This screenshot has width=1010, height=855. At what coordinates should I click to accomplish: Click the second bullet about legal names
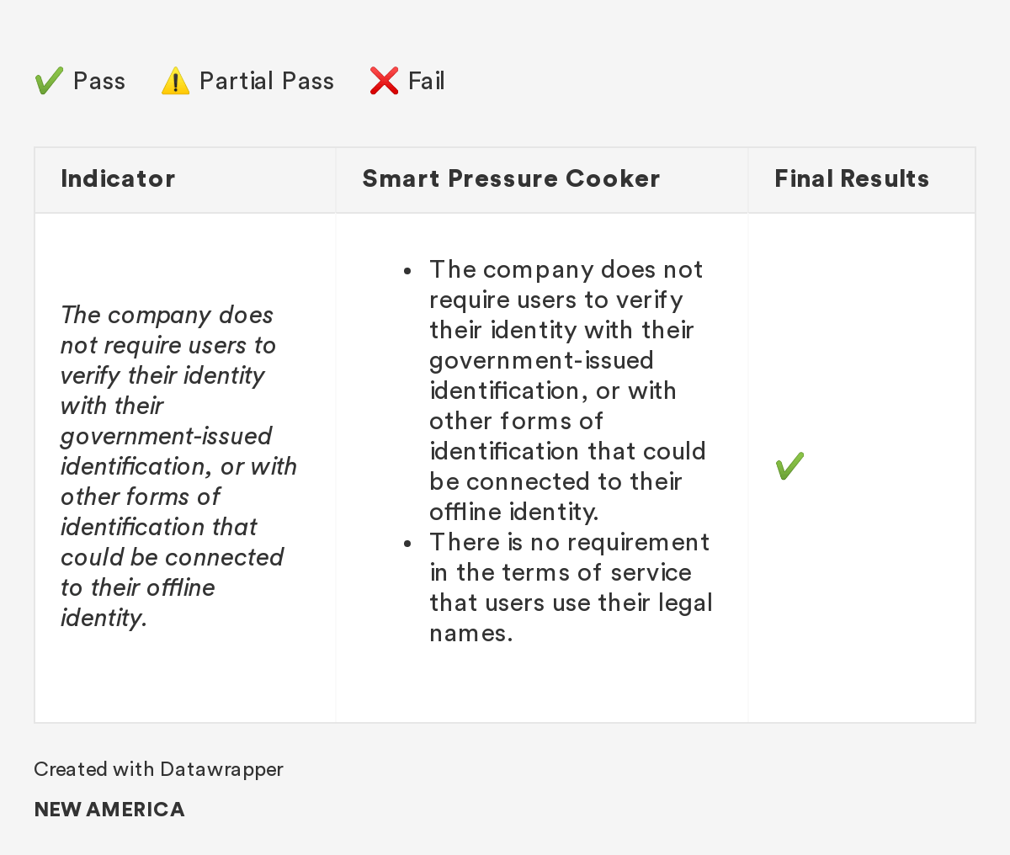[571, 587]
